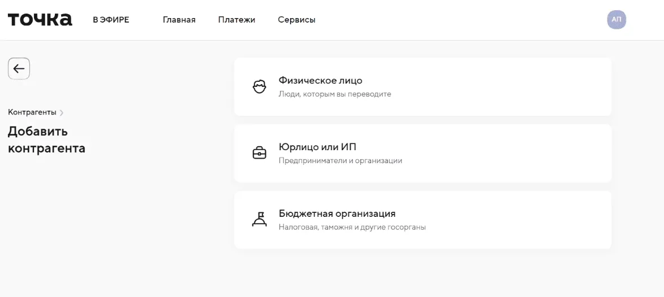Pick the Бюджетная организация title
Image resolution: width=664 pixels, height=297 pixels.
337,213
